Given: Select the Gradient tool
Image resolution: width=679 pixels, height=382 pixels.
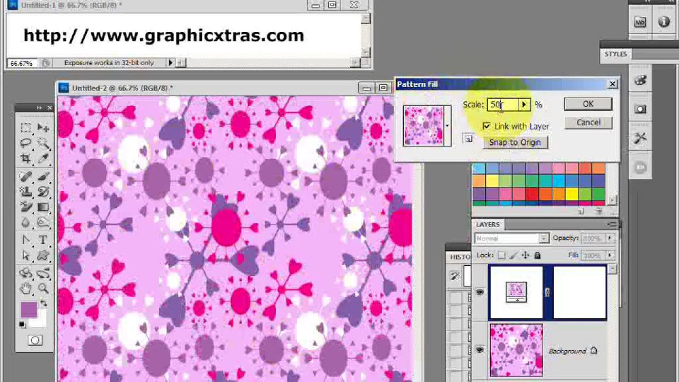Looking at the screenshot, I should pyautogui.click(x=43, y=207).
